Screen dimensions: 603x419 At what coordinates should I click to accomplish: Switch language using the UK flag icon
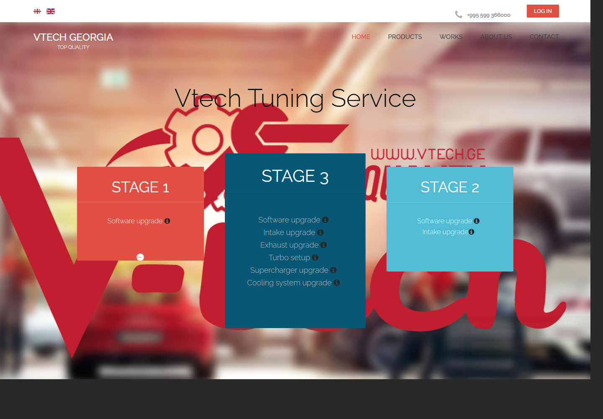coord(50,11)
